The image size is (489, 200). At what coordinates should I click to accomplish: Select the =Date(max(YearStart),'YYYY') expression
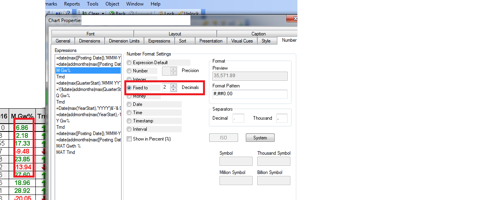(x=88, y=108)
